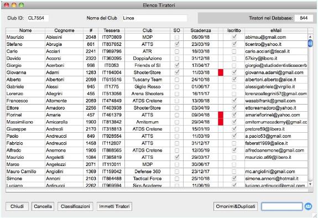Click number 1458 in Fabrizio row

tap(91, 143)
